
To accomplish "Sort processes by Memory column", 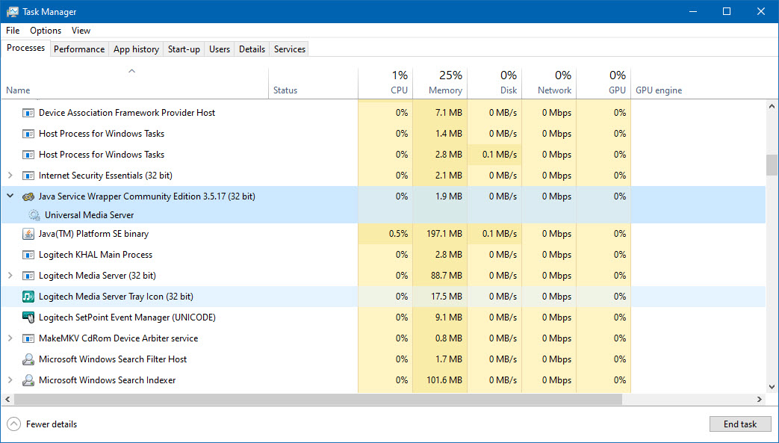I will [440, 83].
